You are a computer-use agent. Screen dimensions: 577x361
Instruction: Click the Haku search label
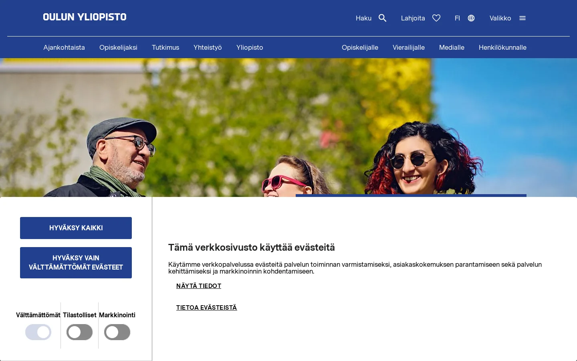pos(363,18)
